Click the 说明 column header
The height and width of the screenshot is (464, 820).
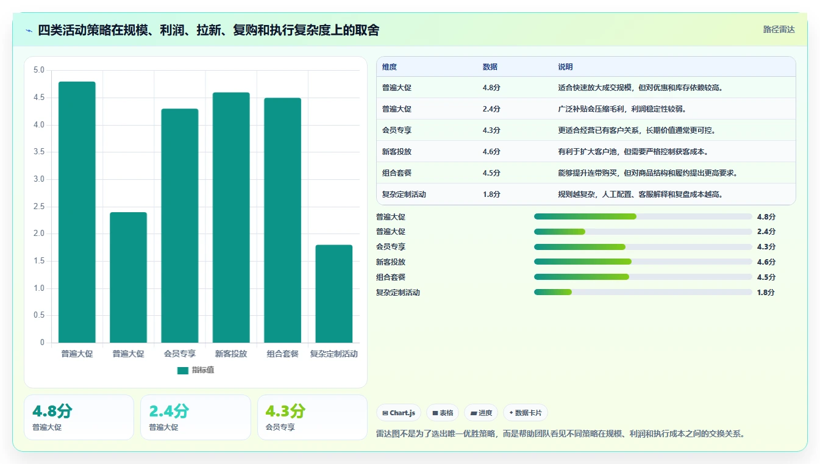tap(565, 67)
